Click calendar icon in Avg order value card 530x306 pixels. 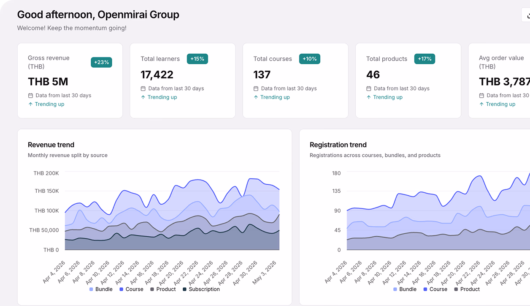tap(481, 96)
